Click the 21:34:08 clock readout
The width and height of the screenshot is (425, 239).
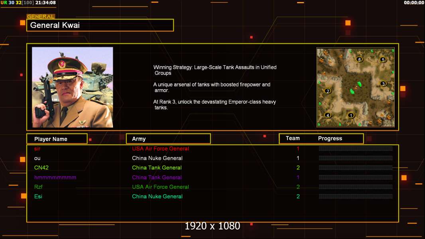(45, 3)
